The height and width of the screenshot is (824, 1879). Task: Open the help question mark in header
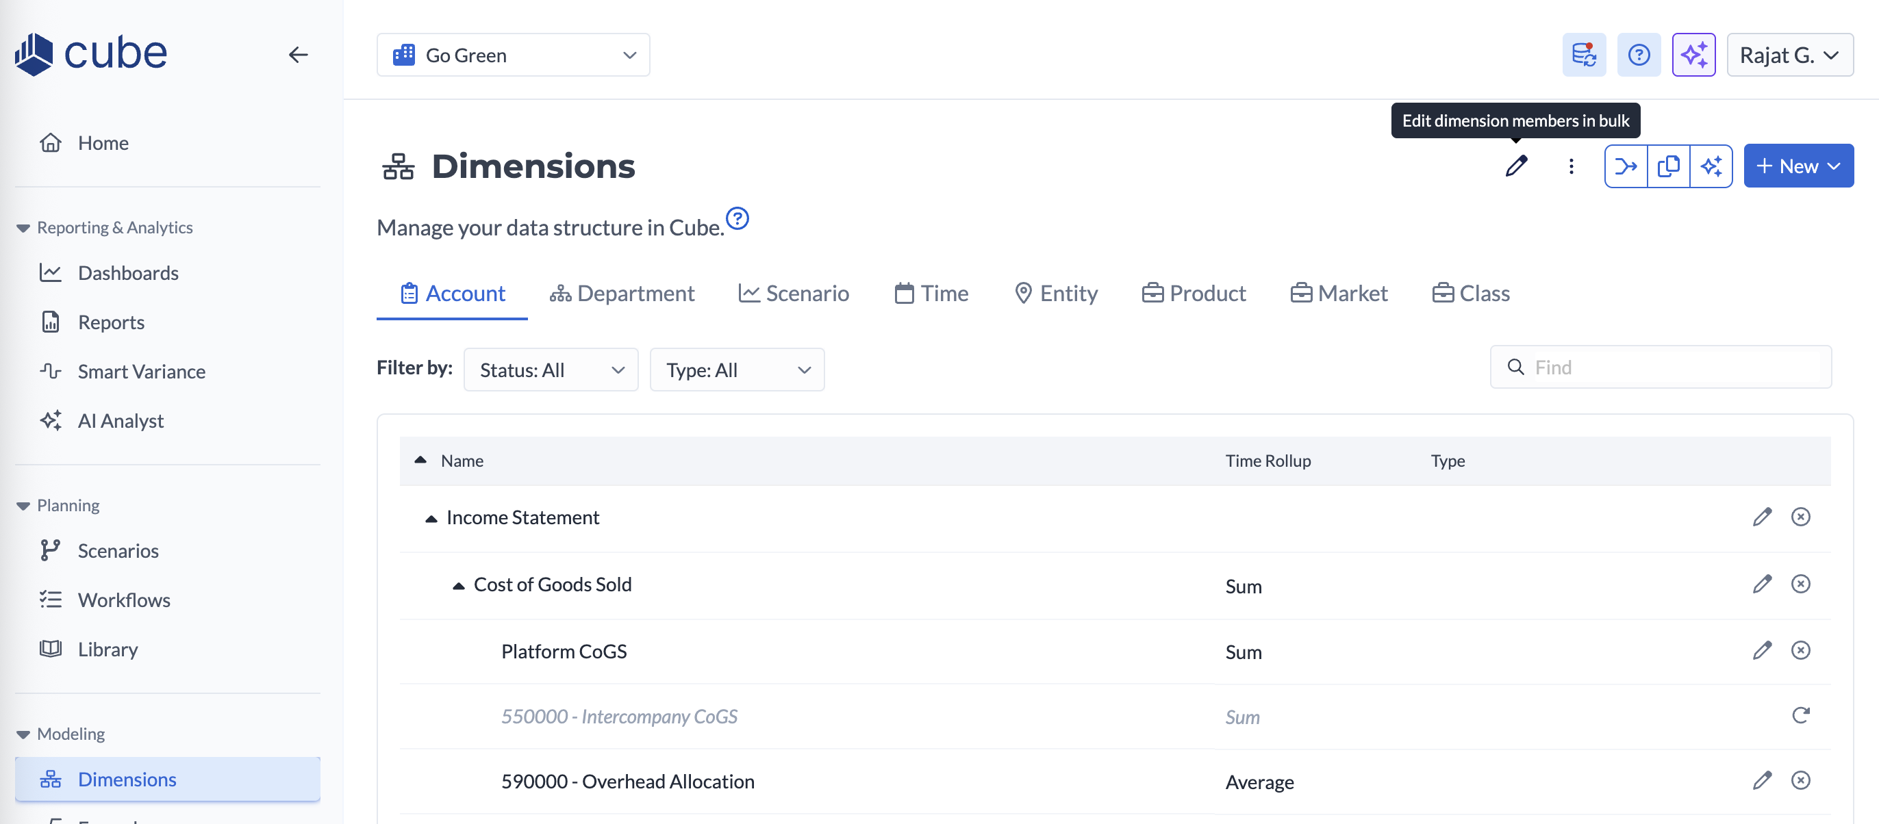click(x=1638, y=55)
